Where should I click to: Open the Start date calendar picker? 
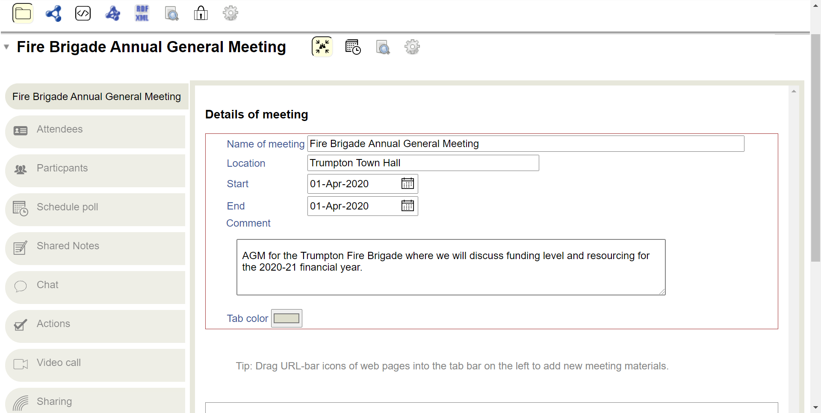(408, 184)
